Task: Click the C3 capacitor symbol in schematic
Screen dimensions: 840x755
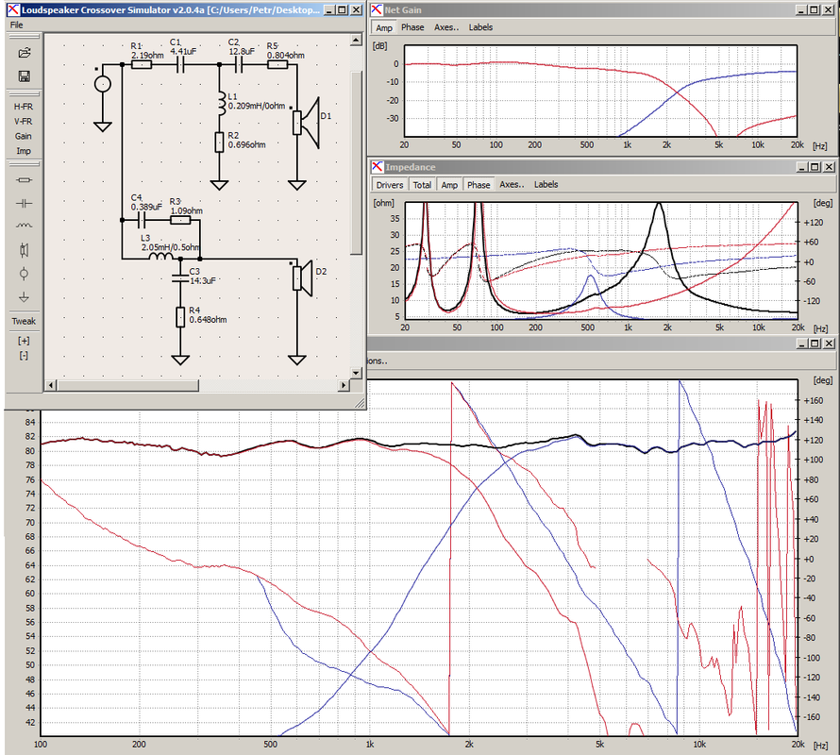Action: 180,278
